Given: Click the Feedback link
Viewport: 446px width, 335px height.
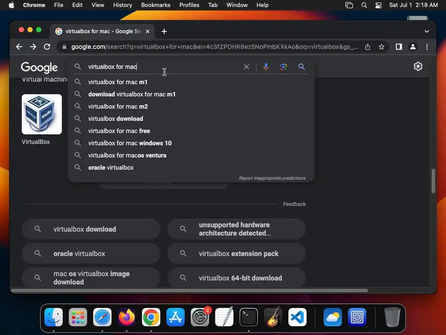Looking at the screenshot, I should 294,204.
